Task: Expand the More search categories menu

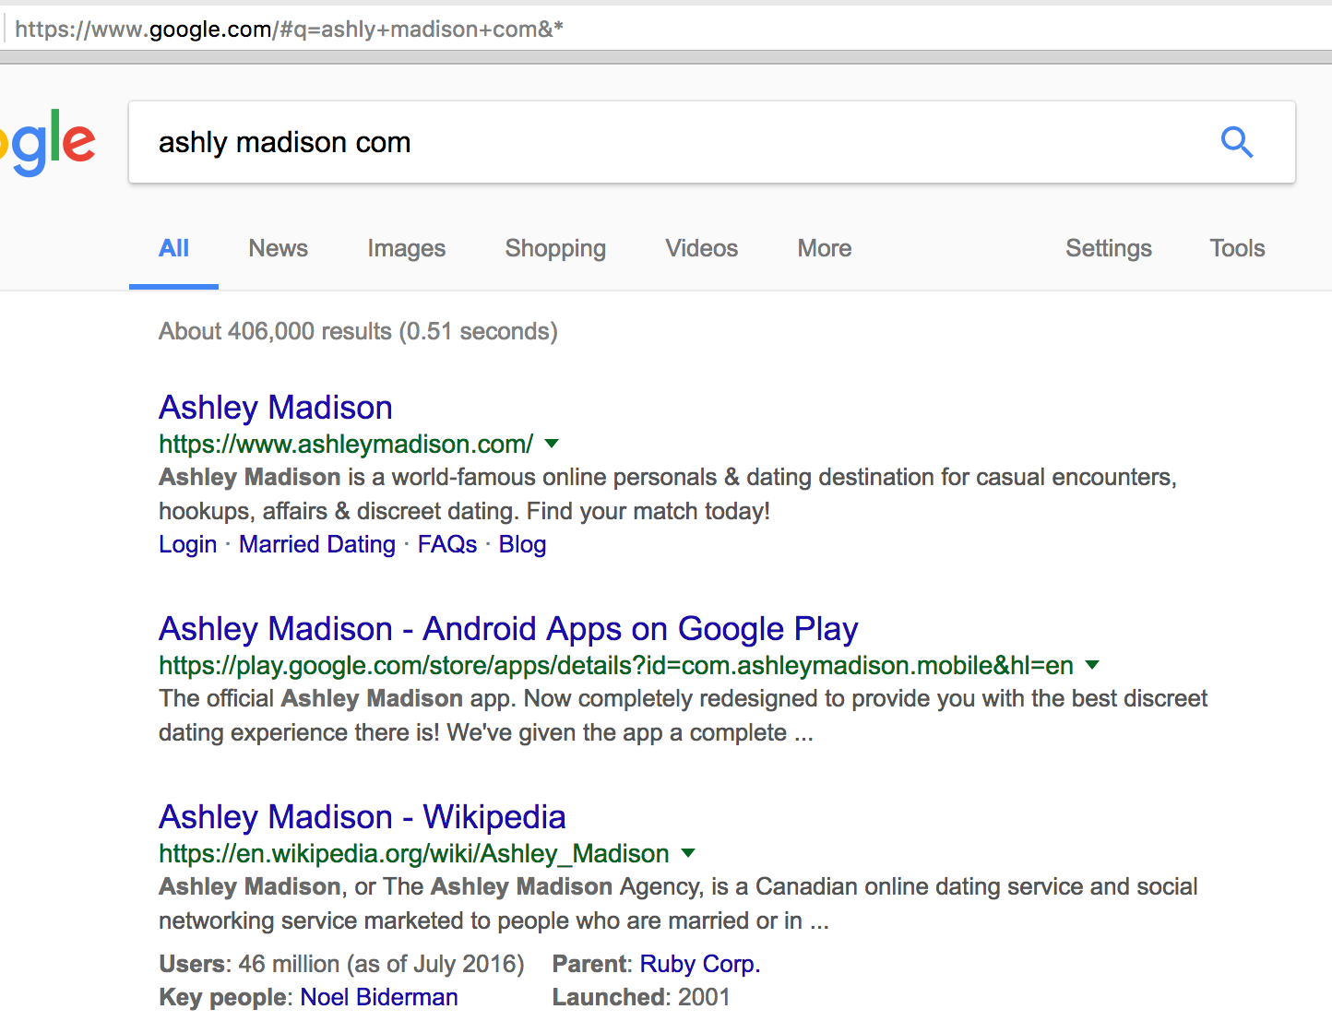Action: [x=825, y=248]
